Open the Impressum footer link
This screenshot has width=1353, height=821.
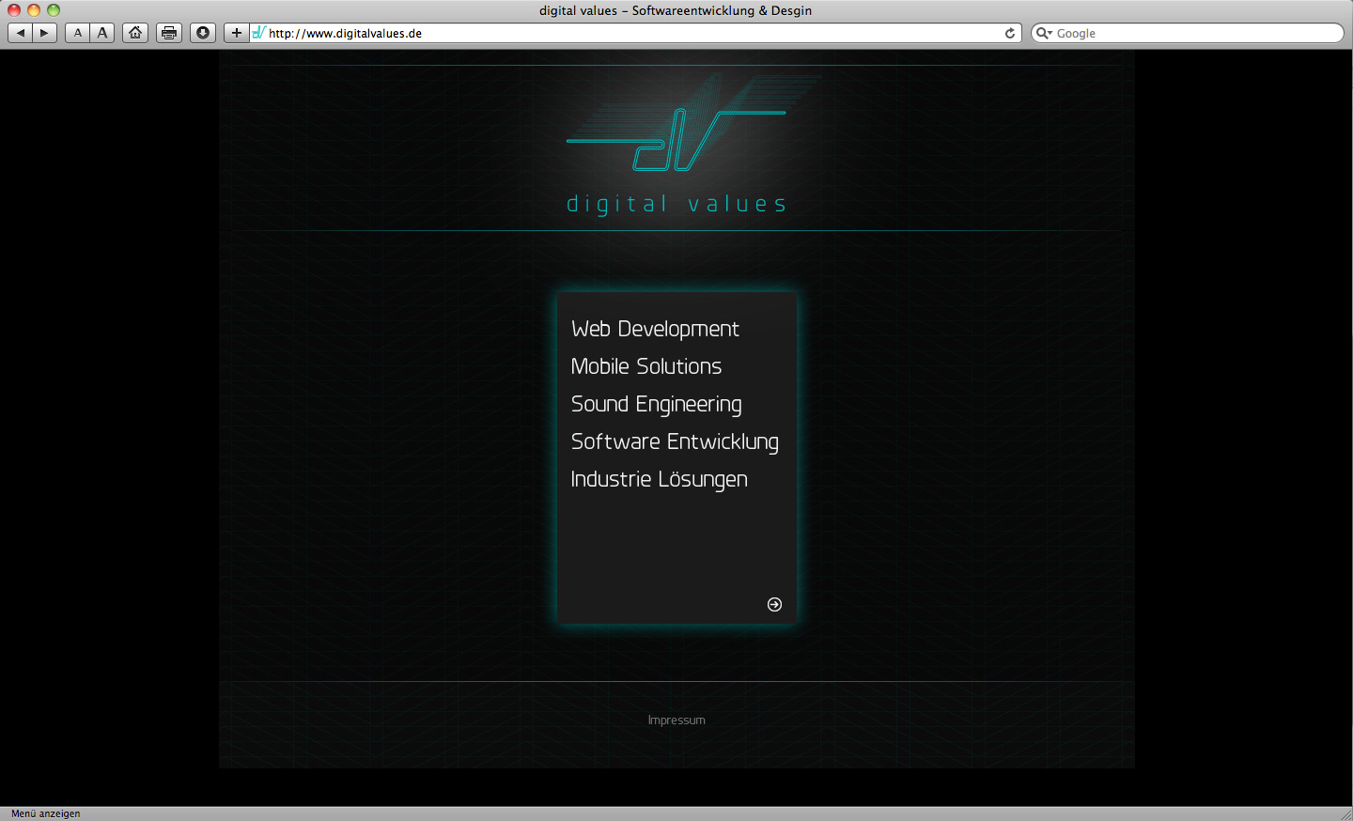676,720
